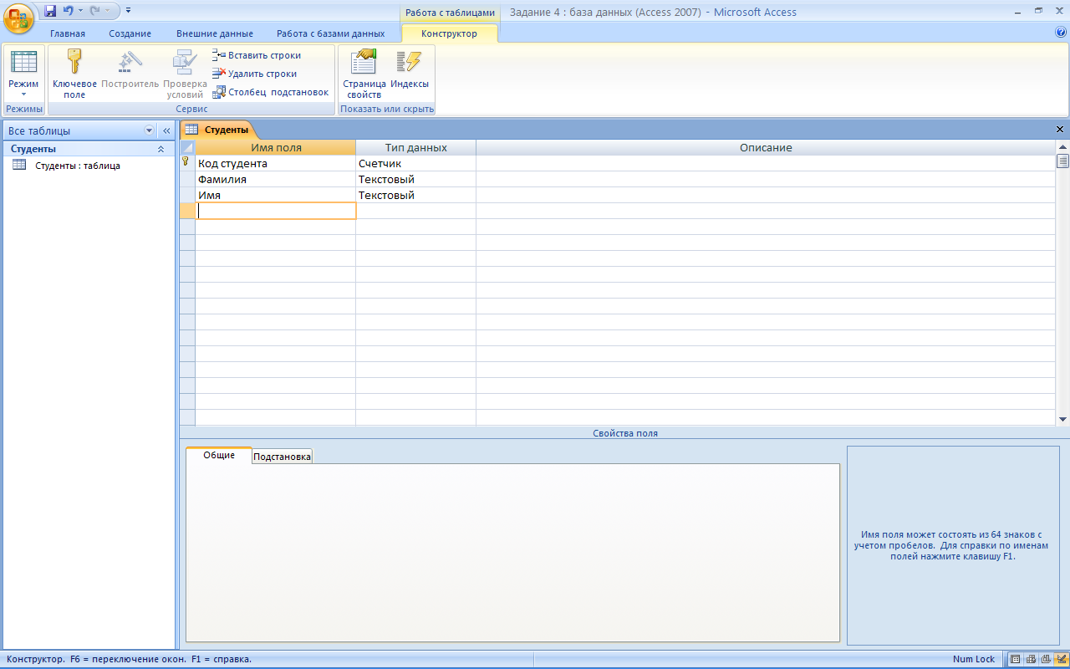Expand the Режим dropdown arrow
The image size is (1070, 669).
[23, 94]
